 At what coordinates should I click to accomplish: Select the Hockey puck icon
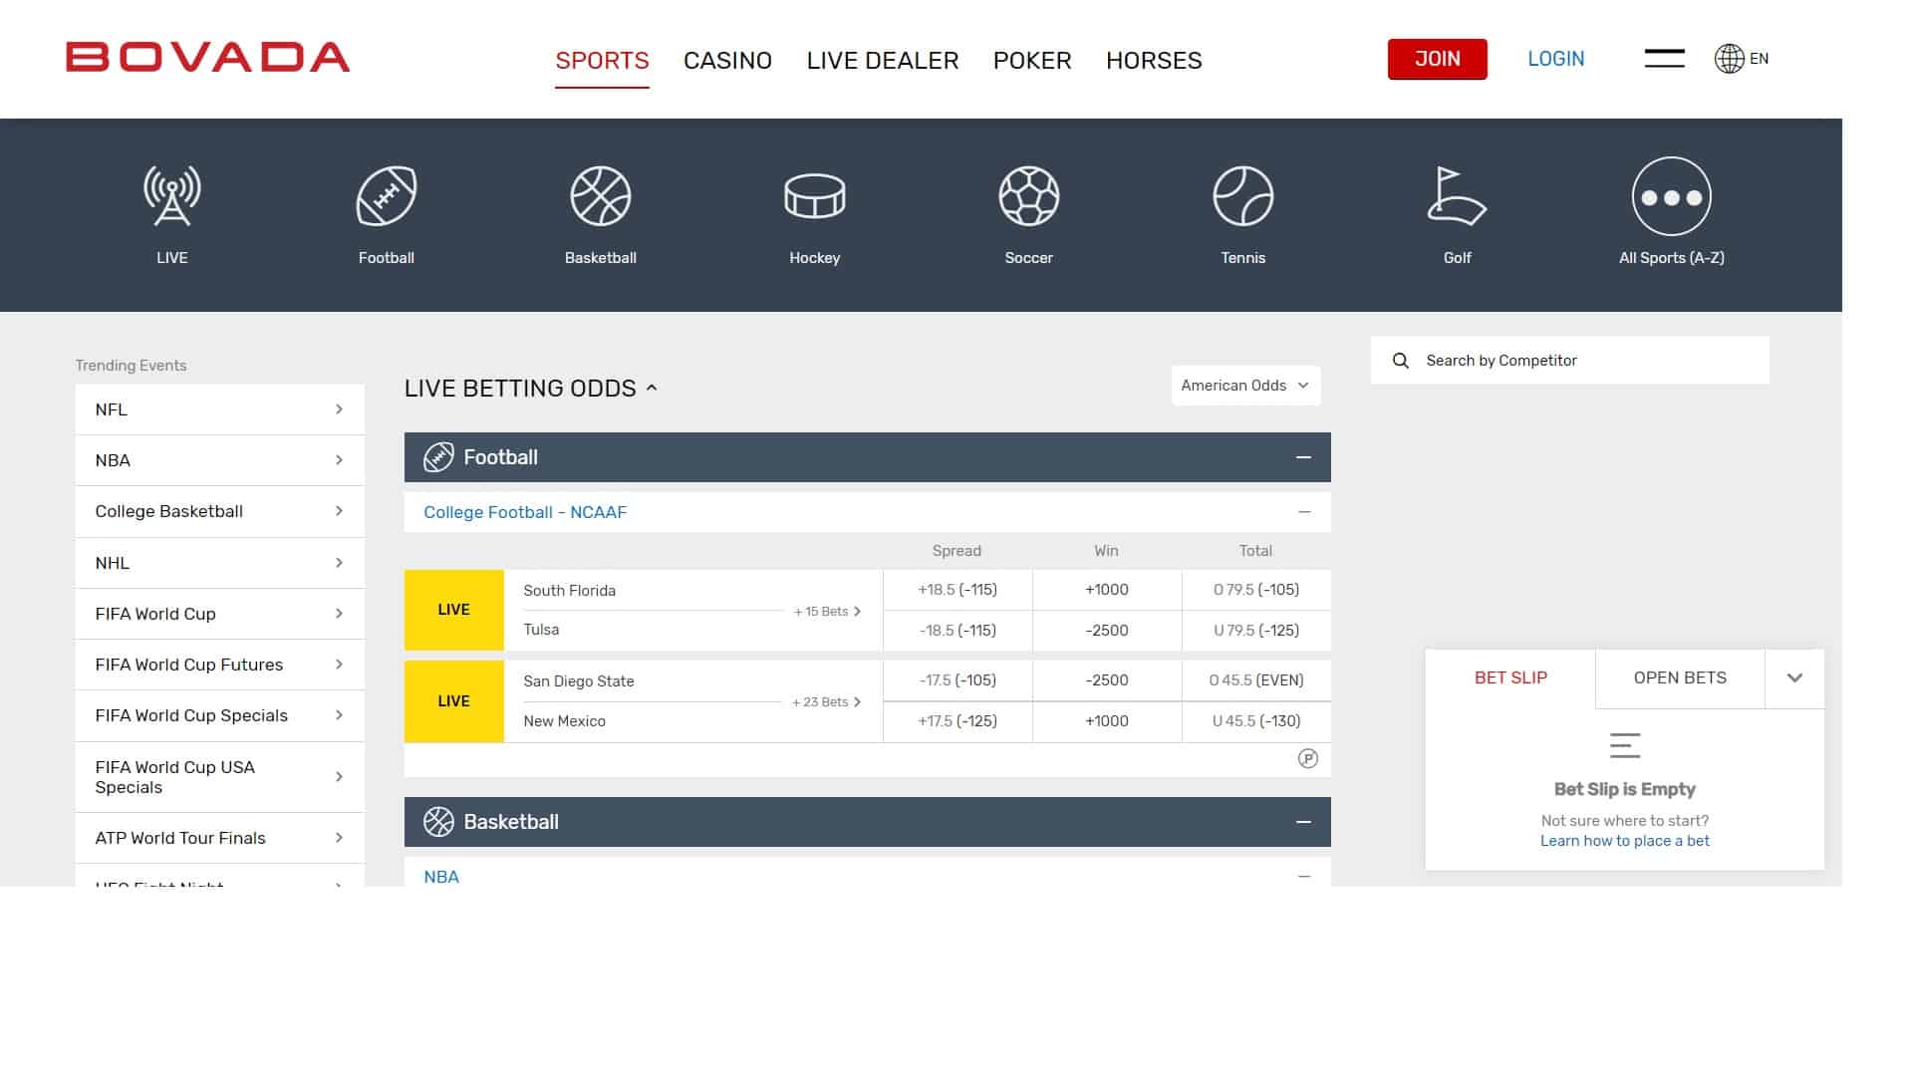pos(815,195)
